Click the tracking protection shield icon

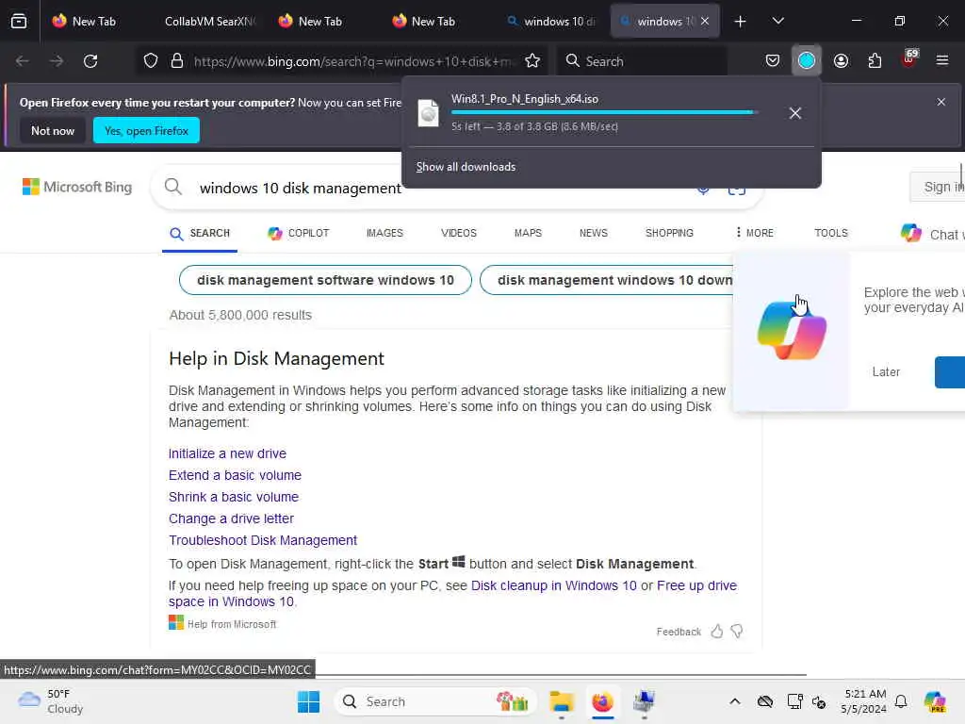tap(151, 61)
